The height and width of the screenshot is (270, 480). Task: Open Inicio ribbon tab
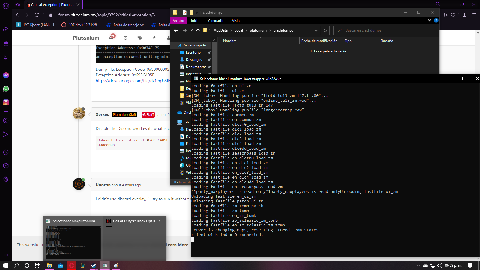click(195, 21)
